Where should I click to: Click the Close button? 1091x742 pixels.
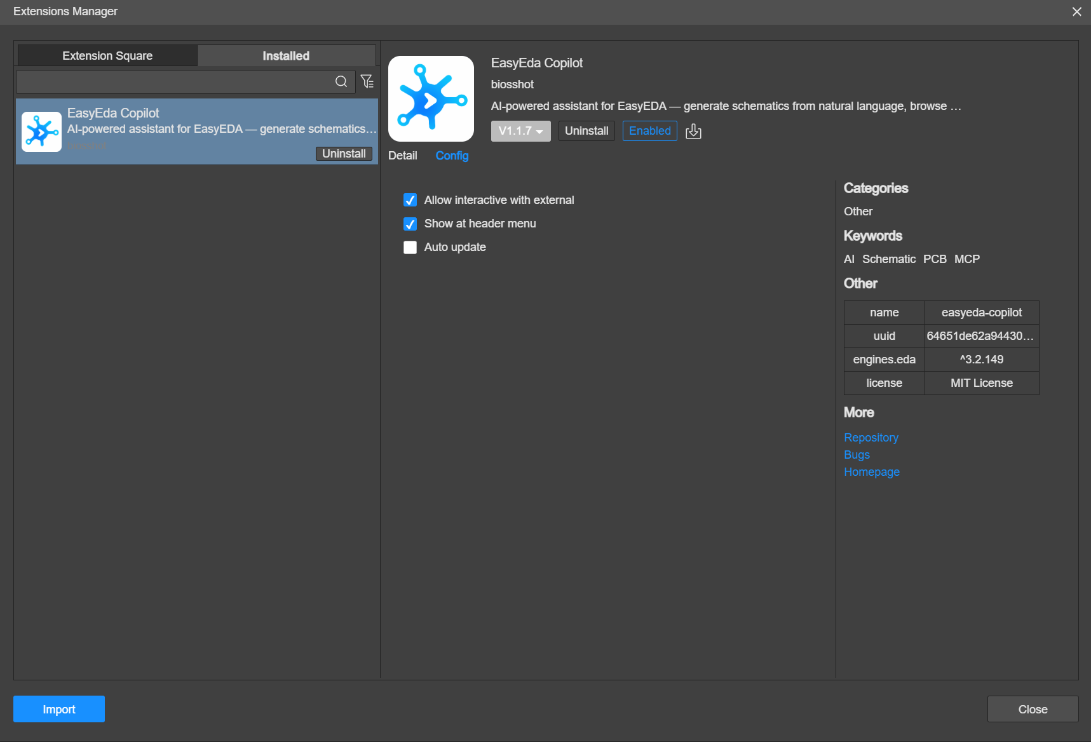1033,709
